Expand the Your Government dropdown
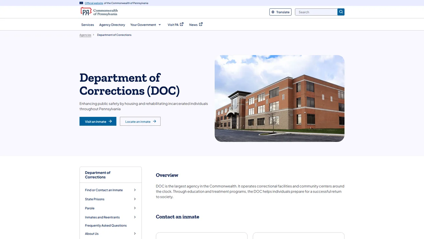This screenshot has width=424, height=239. click(x=145, y=25)
